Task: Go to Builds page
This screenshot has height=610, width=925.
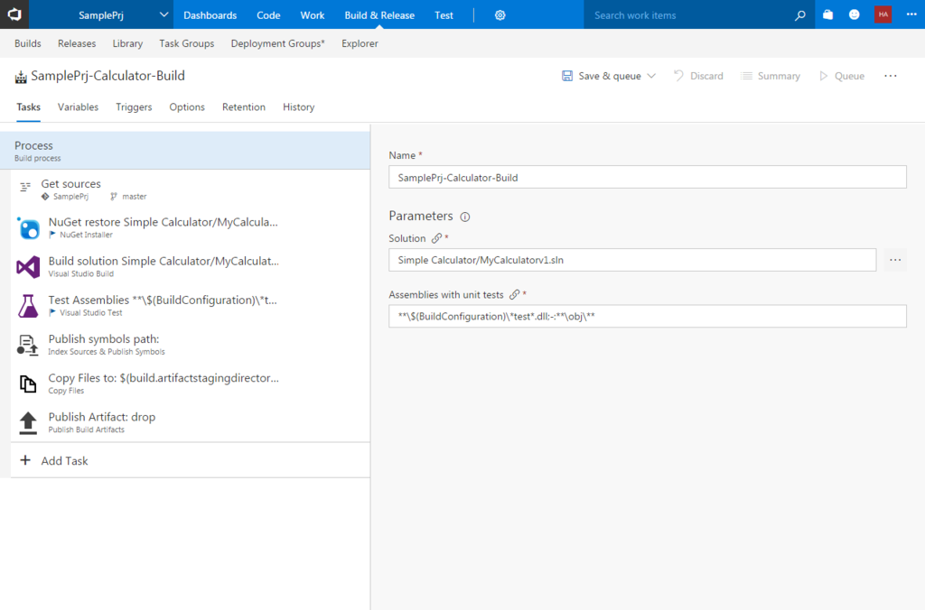Action: point(28,43)
